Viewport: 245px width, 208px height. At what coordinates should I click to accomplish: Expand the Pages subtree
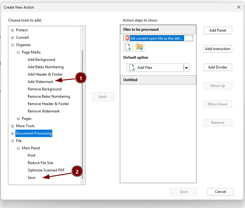(x=18, y=119)
